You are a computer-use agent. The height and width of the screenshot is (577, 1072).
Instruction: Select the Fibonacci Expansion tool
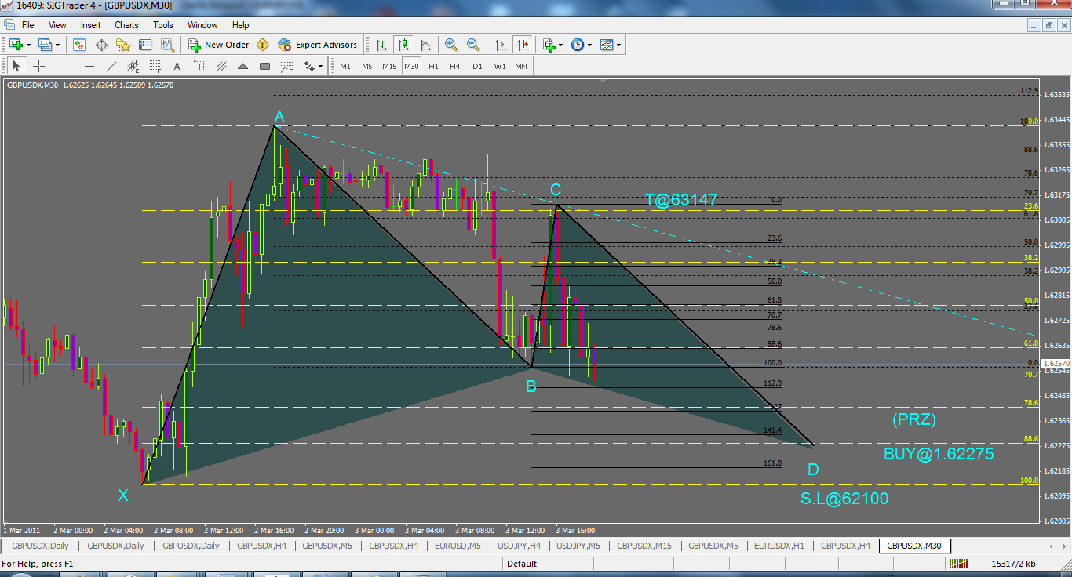[x=286, y=66]
